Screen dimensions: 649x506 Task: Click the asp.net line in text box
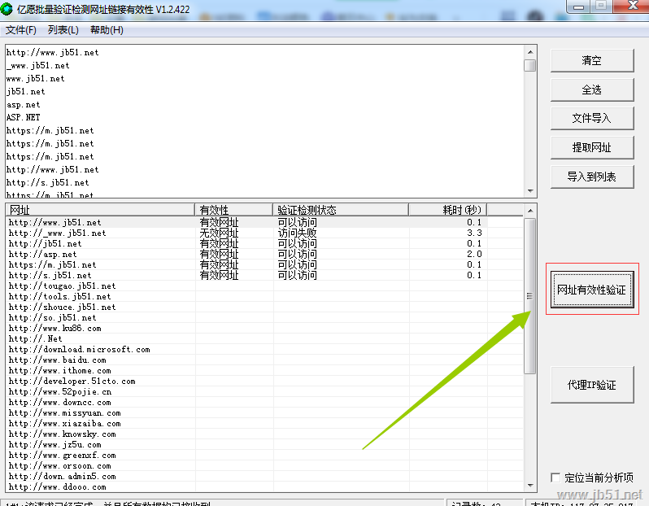point(23,105)
